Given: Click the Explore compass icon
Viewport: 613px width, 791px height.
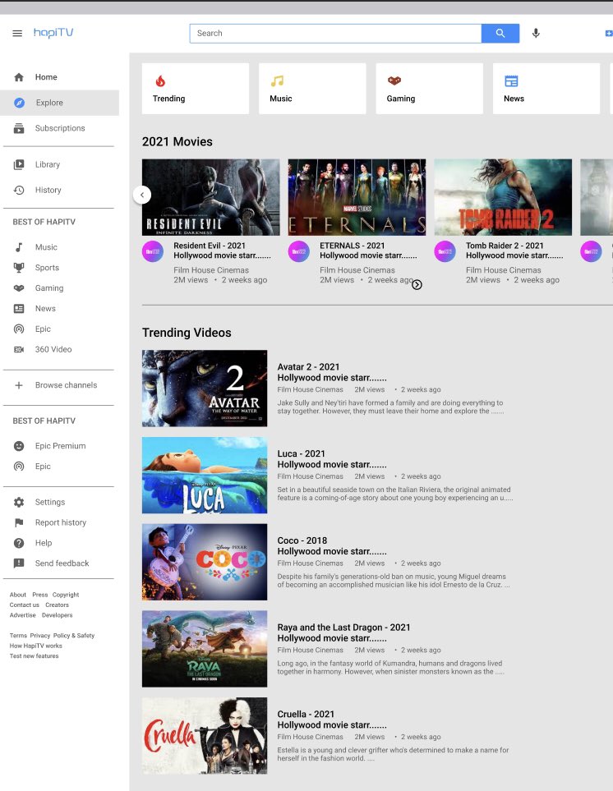Looking at the screenshot, I should (19, 103).
